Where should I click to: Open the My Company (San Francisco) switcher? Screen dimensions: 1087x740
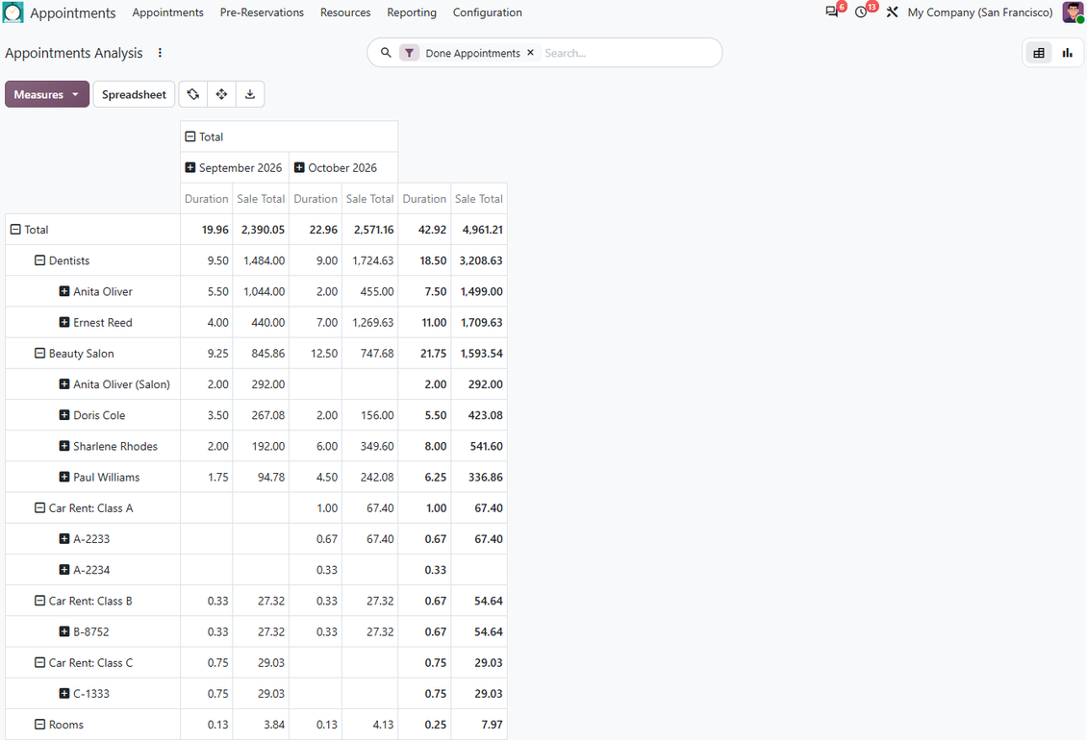coord(979,12)
